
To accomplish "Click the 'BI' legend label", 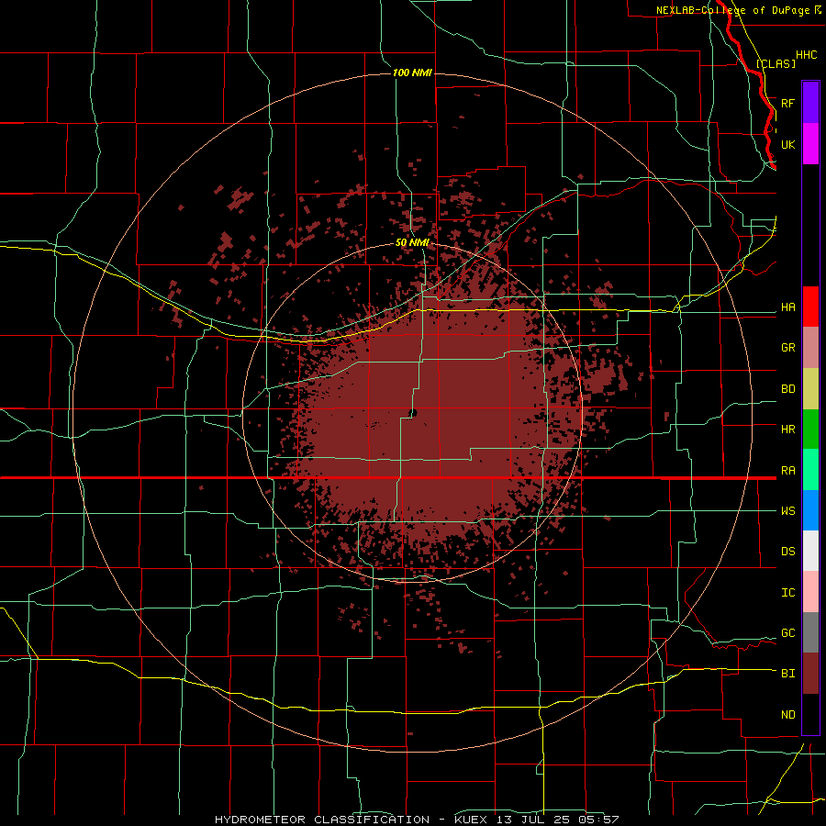I will click(787, 674).
